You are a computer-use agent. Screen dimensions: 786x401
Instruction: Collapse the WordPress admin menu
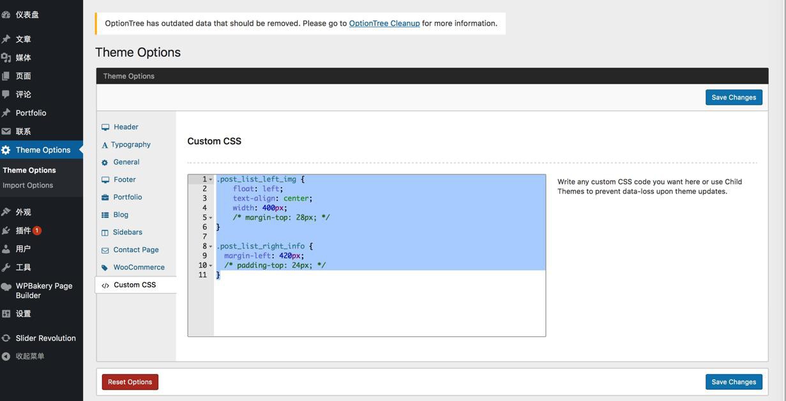pyautogui.click(x=30, y=356)
